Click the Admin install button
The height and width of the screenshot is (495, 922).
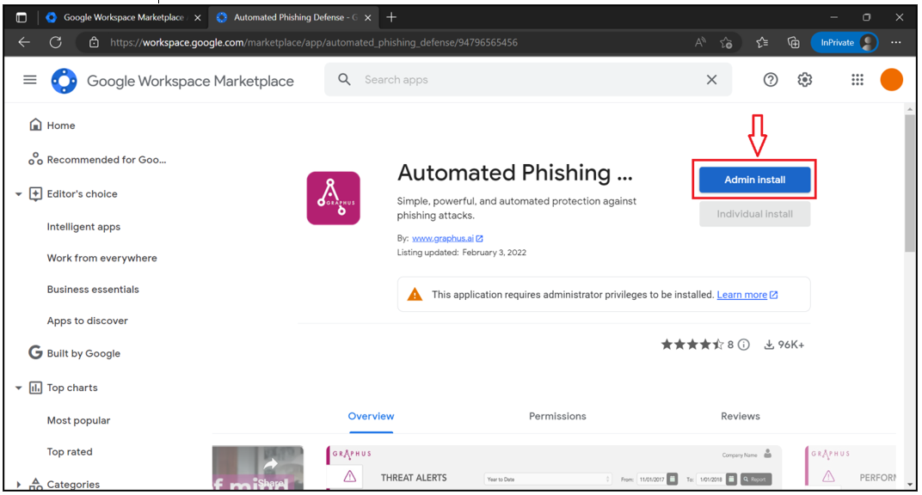[754, 180]
